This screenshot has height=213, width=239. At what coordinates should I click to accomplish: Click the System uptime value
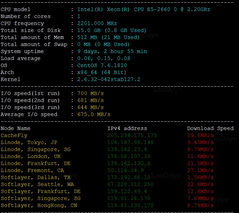pyautogui.click(x=112, y=51)
